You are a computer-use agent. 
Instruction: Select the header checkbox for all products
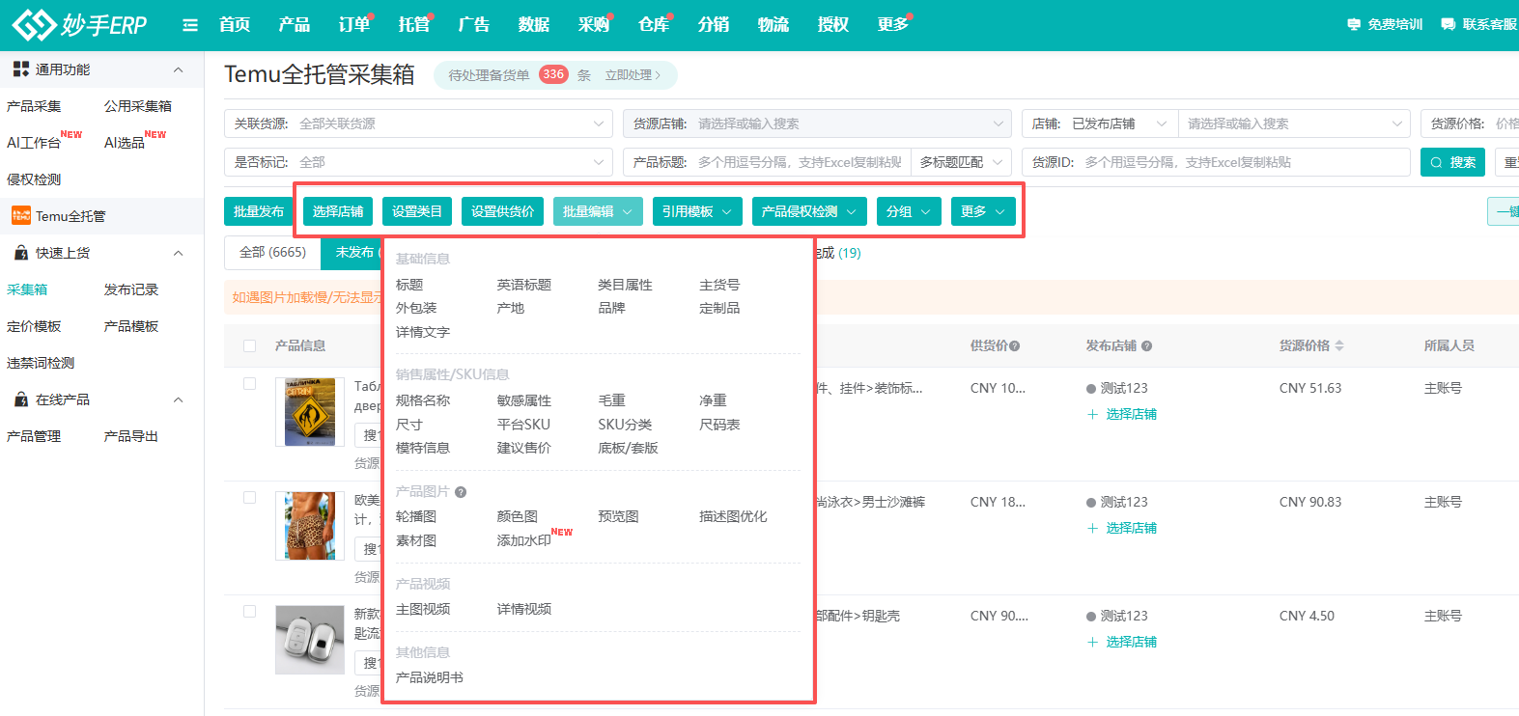tap(250, 345)
